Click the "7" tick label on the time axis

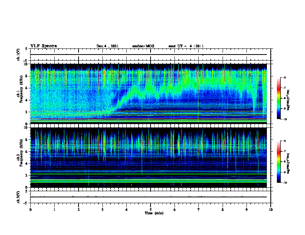coord(199,210)
